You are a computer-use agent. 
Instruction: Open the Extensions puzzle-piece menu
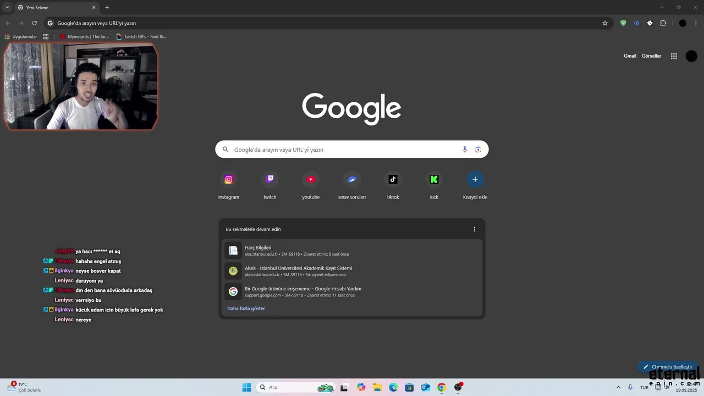tap(663, 23)
